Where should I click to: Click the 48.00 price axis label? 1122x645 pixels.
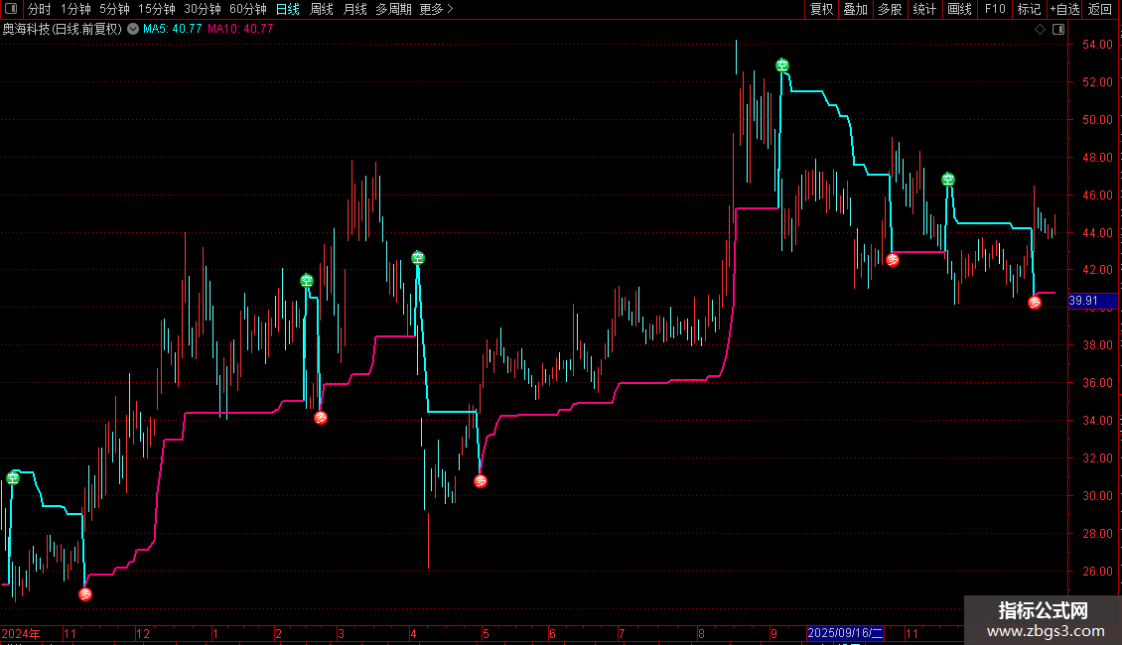coord(1097,158)
